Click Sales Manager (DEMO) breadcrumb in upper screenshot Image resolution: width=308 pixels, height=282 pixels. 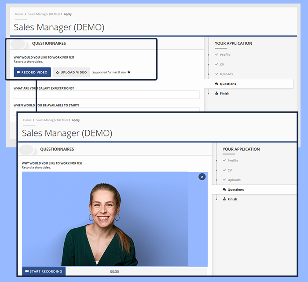click(44, 14)
